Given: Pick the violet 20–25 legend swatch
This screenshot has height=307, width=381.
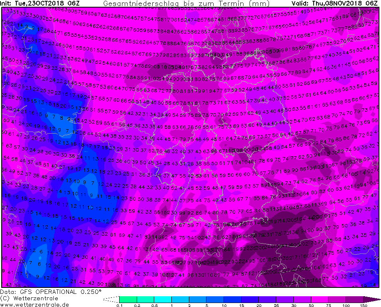Looking at the screenshot, I should tap(267, 299).
